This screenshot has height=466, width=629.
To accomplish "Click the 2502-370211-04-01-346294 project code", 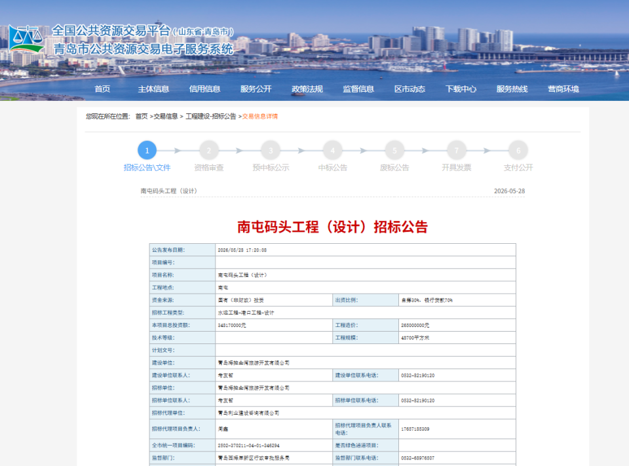I will click(249, 446).
